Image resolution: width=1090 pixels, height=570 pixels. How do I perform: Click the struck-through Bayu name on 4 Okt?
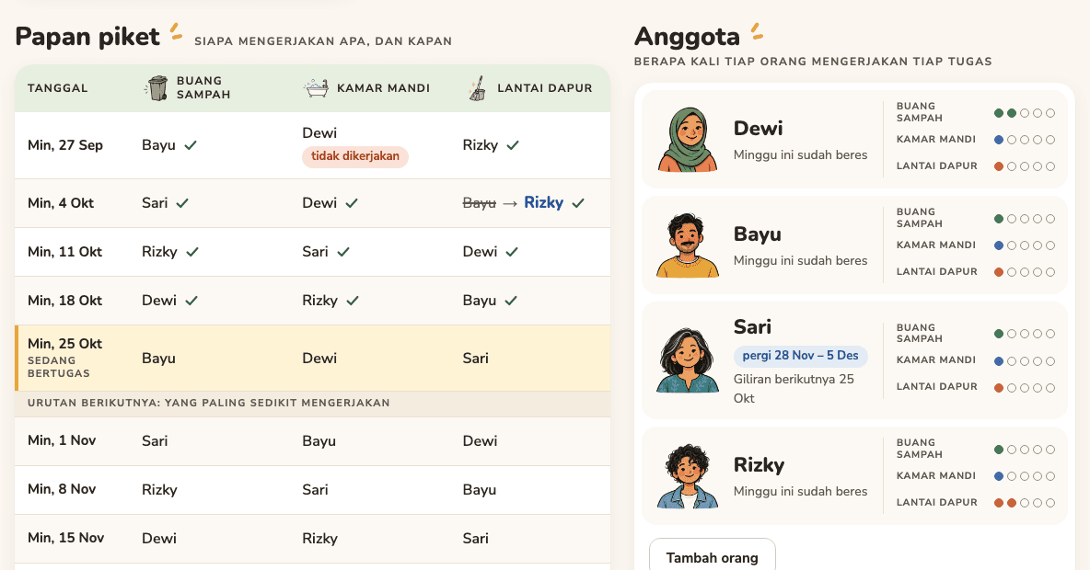pyautogui.click(x=479, y=203)
